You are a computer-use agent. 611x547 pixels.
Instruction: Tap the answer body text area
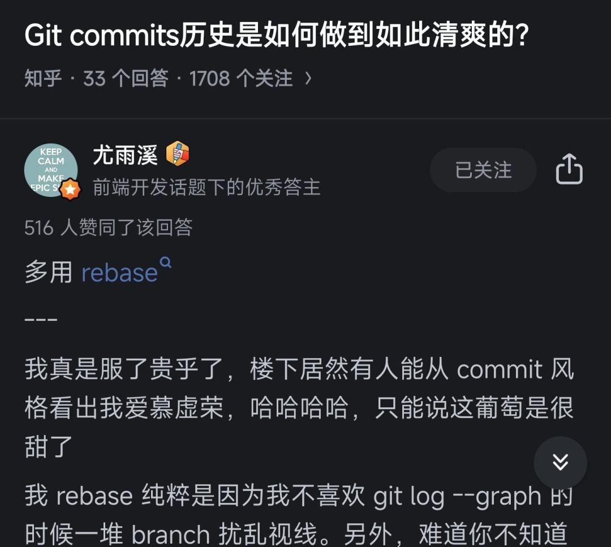283,396
